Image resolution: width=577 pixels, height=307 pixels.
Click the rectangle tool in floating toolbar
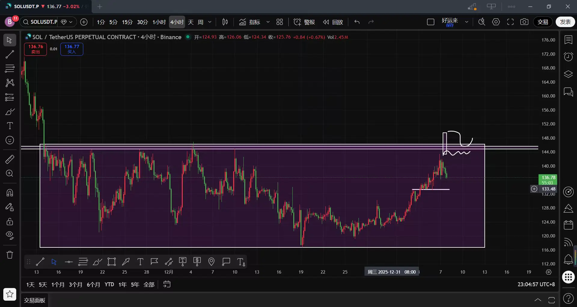coord(112,262)
